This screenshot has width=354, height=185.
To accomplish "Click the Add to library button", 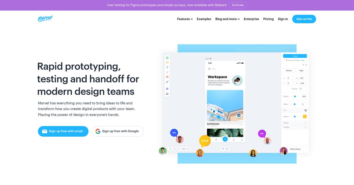I will [x=295, y=149].
